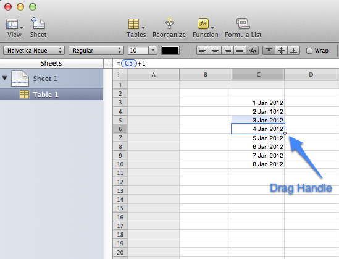Open the View dropdown arrow
Viewport: 339px width, 259px height.
pos(22,28)
